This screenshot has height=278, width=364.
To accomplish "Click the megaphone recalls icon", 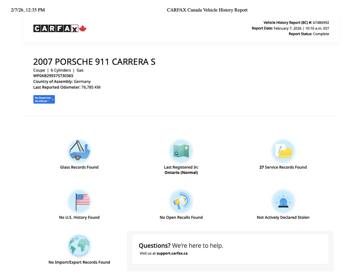I will point(181,201).
